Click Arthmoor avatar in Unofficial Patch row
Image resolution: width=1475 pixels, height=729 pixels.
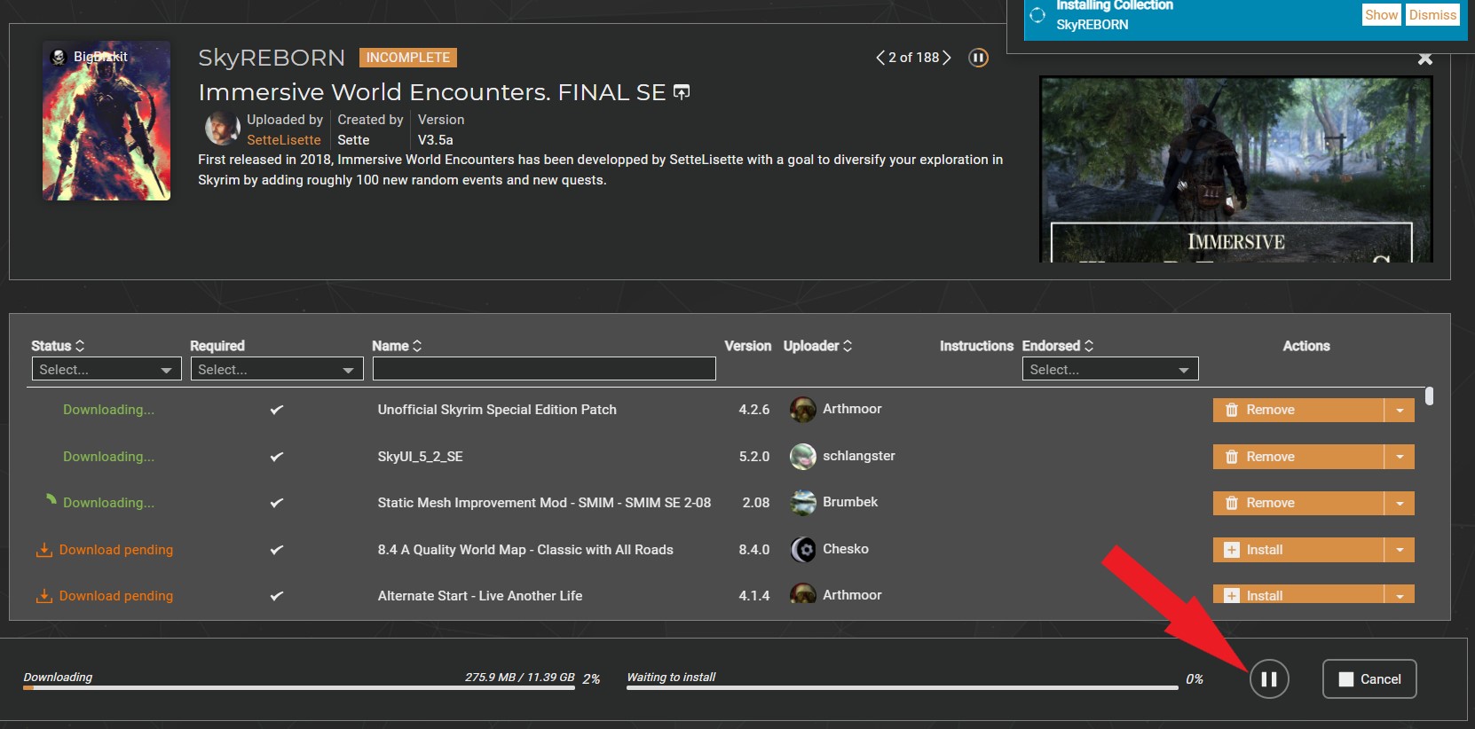click(803, 410)
